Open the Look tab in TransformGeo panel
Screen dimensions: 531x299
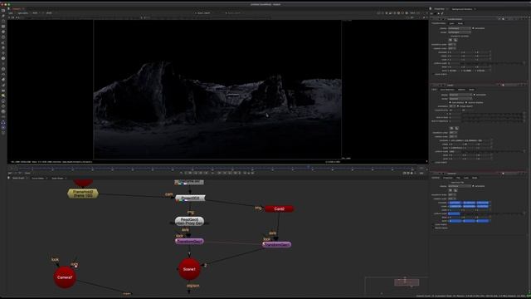(451, 23)
